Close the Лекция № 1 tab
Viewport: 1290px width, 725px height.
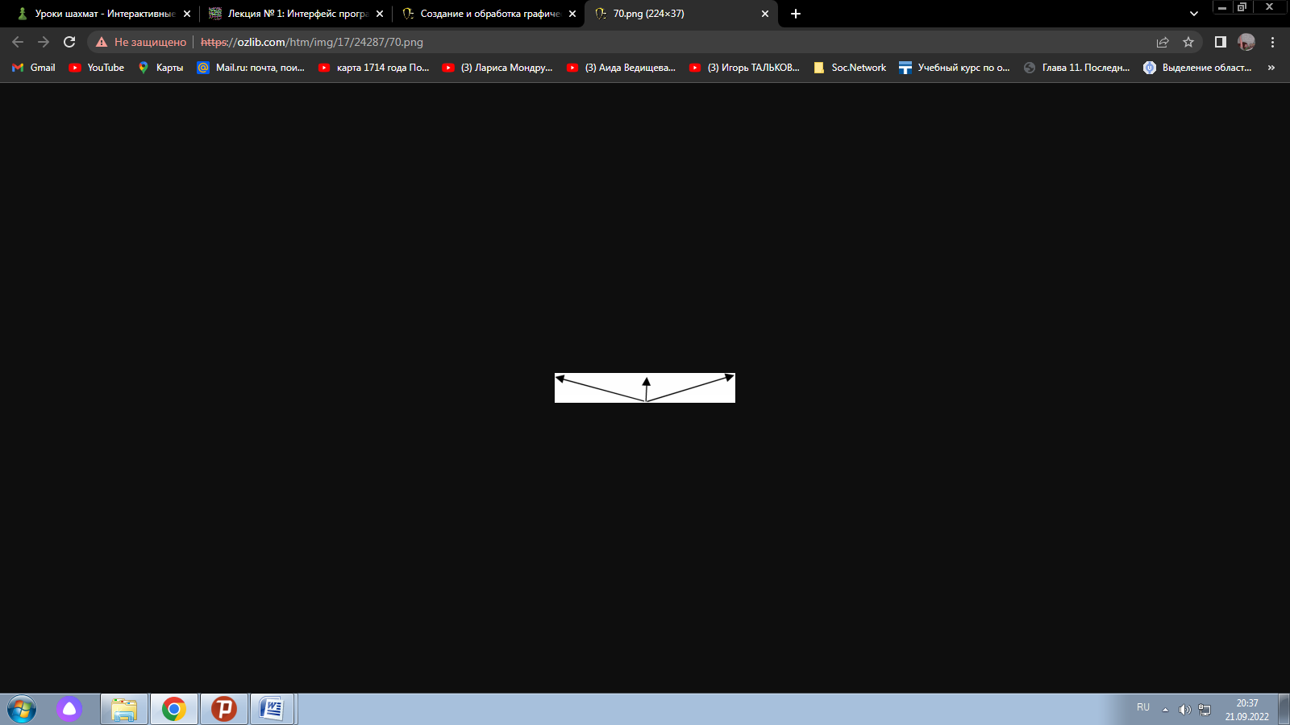click(380, 14)
